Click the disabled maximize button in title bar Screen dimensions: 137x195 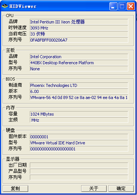tap(122, 6)
